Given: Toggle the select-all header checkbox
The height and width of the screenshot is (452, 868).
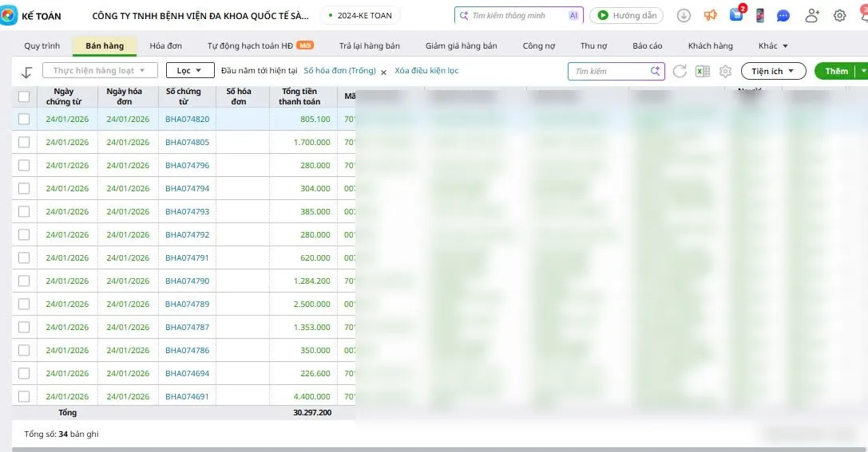Looking at the screenshot, I should point(24,96).
